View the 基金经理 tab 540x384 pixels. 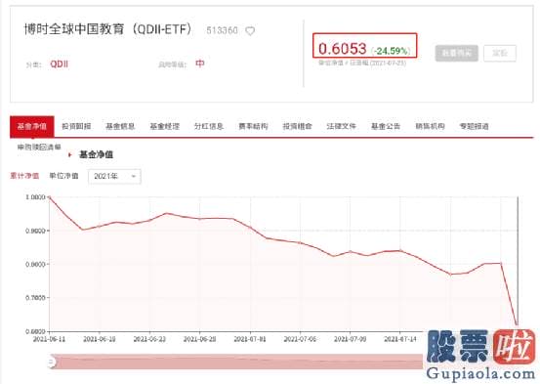pos(165,126)
